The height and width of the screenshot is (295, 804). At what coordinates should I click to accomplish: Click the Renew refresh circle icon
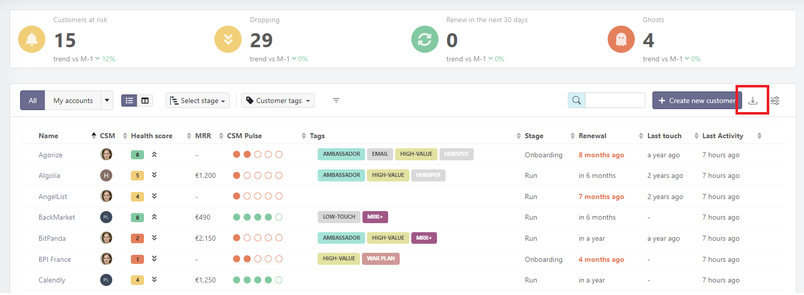tap(424, 39)
